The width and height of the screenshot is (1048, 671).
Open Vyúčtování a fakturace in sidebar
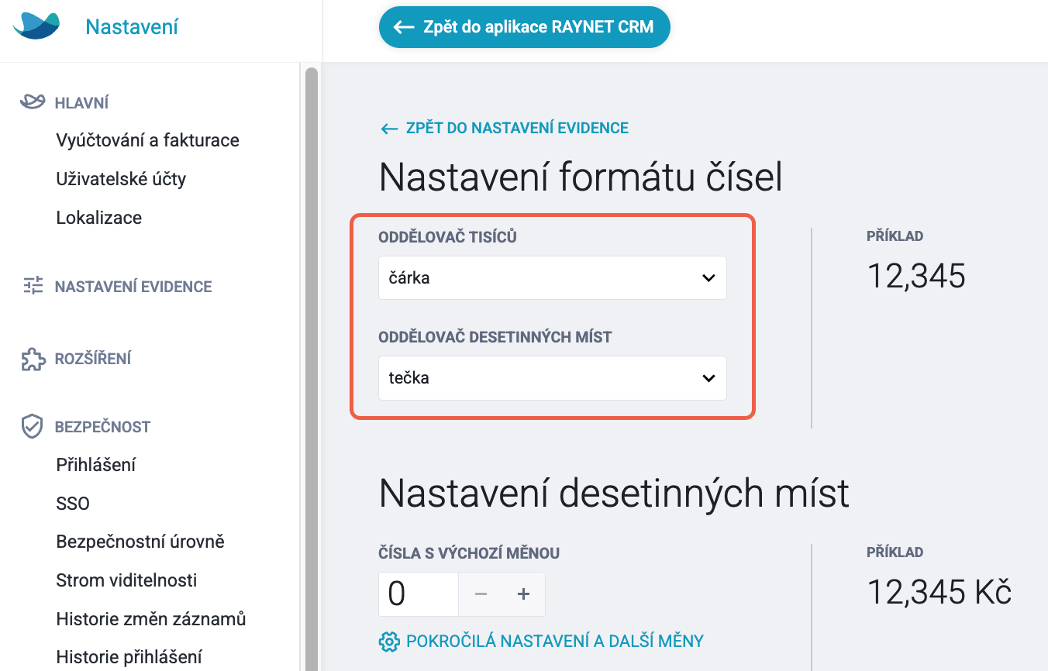point(148,140)
